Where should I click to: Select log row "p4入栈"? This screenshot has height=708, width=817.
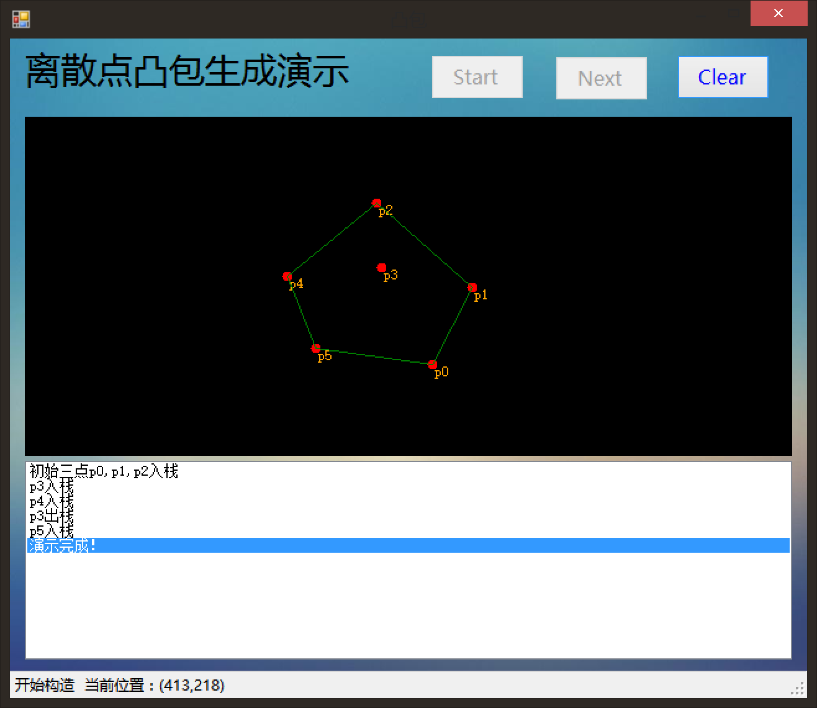coord(408,501)
